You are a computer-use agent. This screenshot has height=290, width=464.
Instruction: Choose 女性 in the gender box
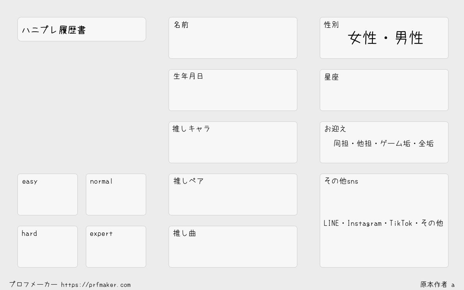coord(362,38)
